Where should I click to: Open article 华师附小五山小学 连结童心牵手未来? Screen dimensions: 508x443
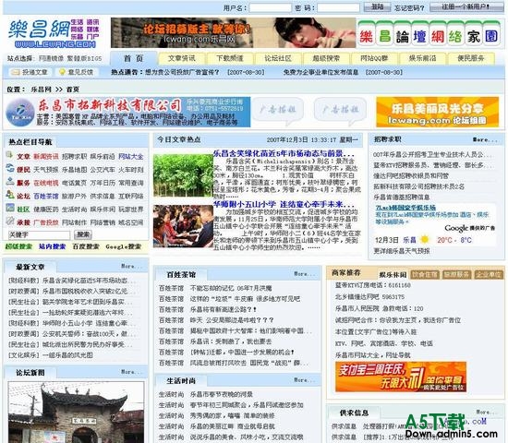pyautogui.click(x=284, y=204)
